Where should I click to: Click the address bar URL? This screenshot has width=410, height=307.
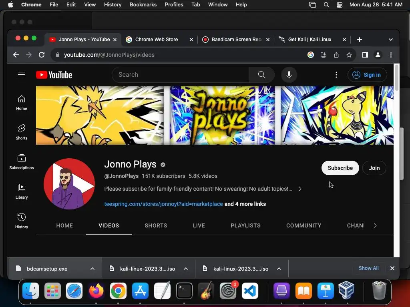coord(109,55)
